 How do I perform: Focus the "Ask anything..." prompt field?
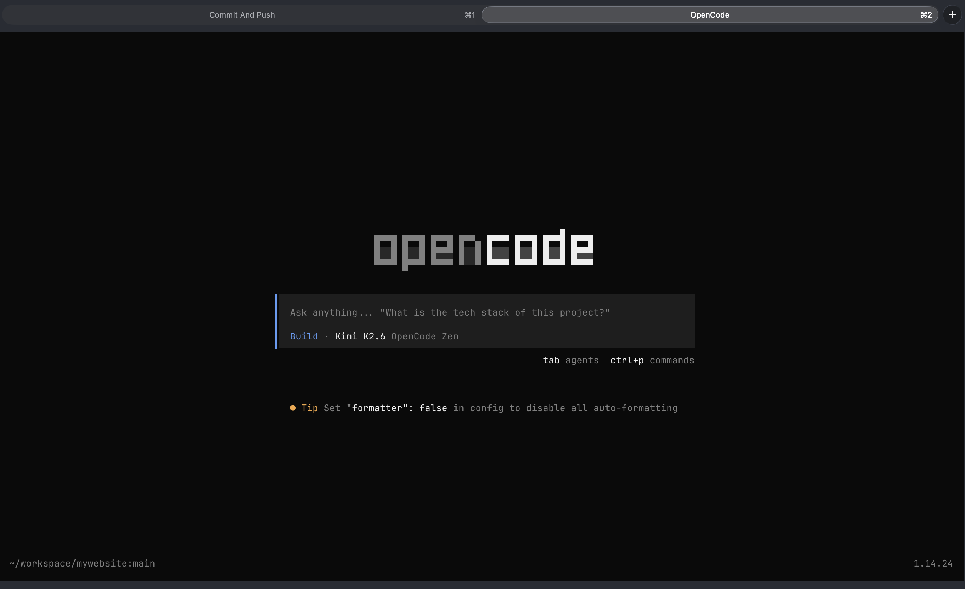coord(449,312)
